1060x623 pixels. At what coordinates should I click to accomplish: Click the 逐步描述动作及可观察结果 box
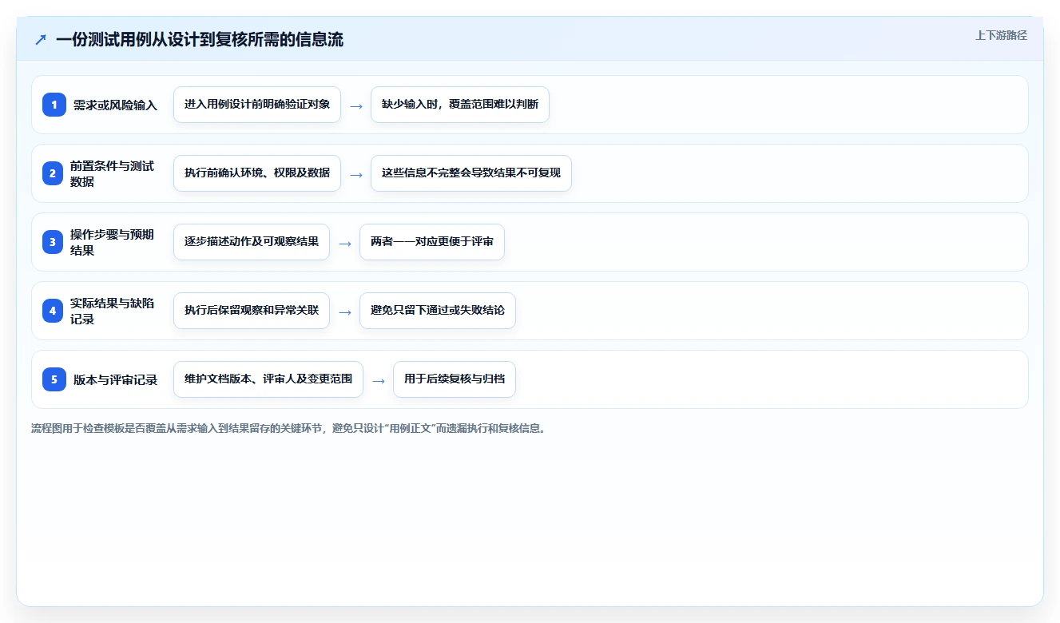[x=252, y=242]
